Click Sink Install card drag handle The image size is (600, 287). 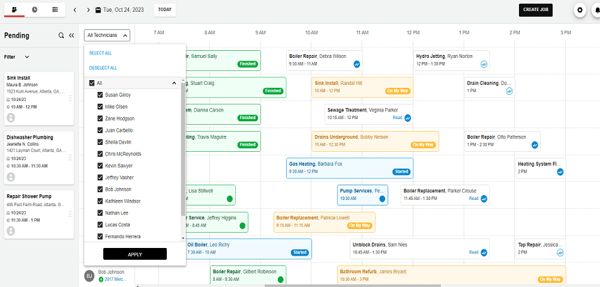click(70, 98)
